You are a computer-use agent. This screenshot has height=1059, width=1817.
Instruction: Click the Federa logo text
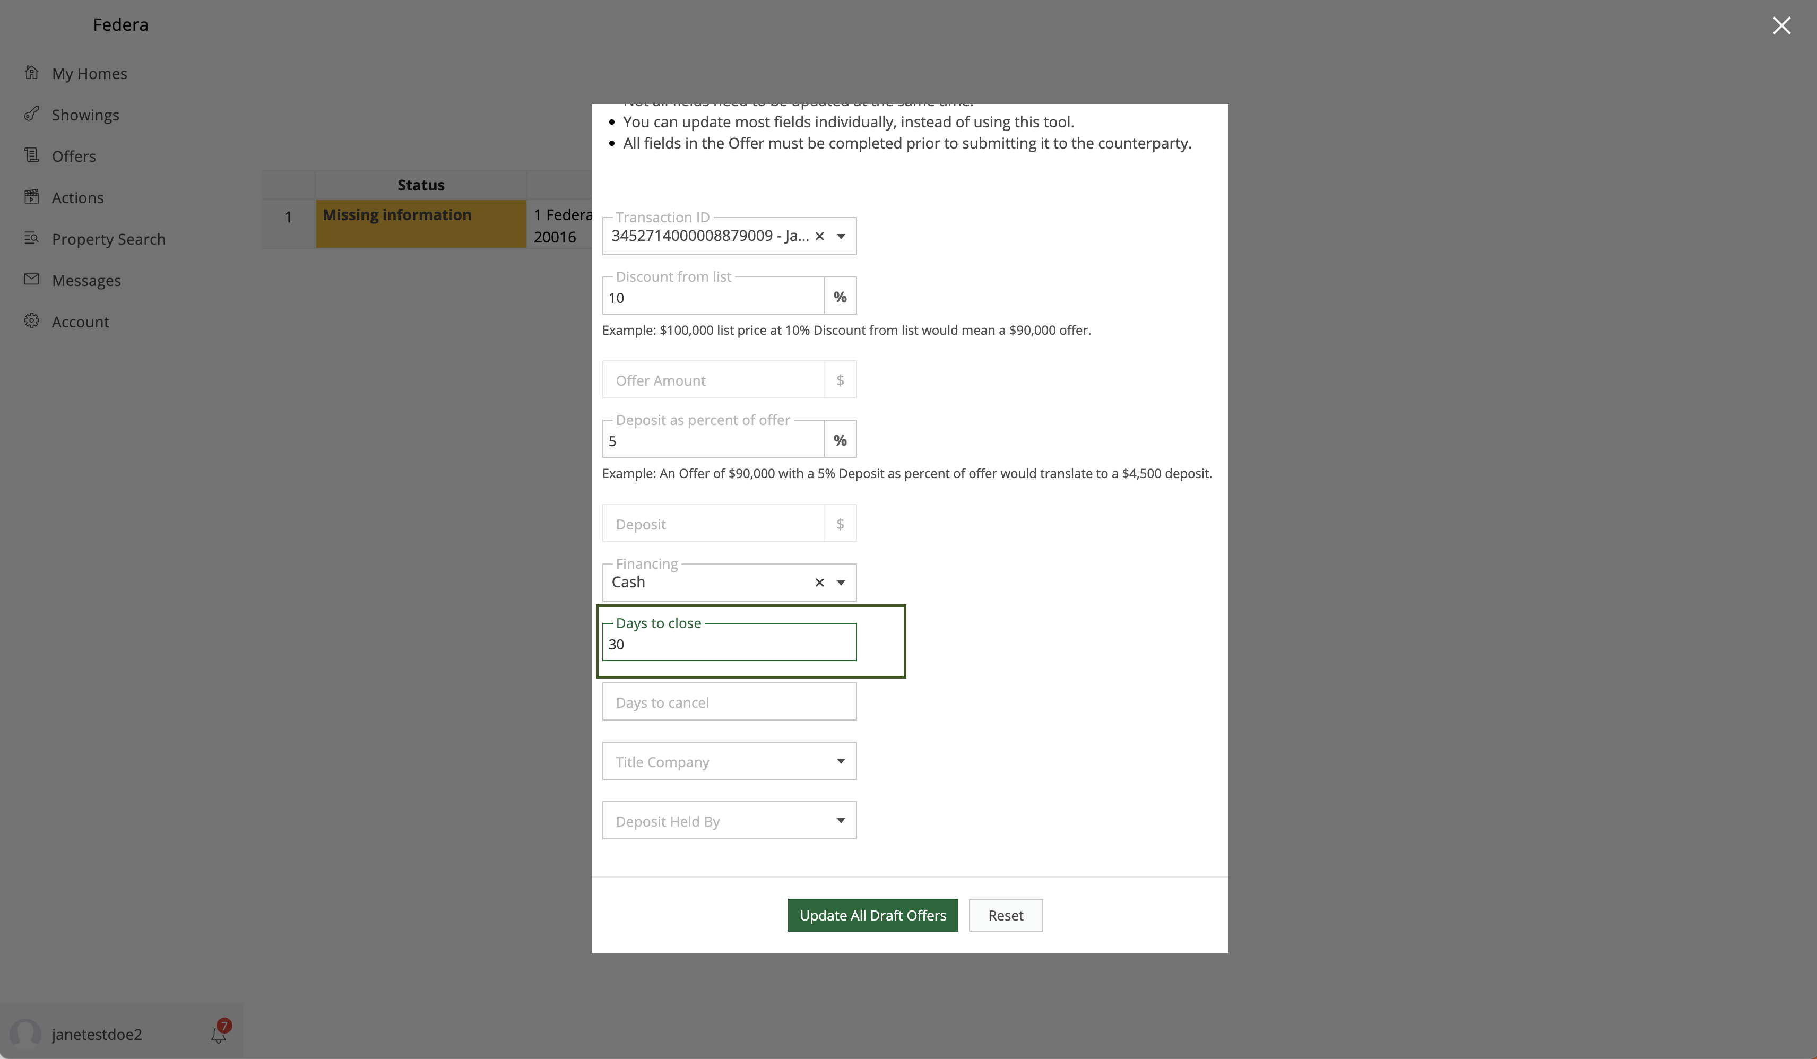[120, 24]
